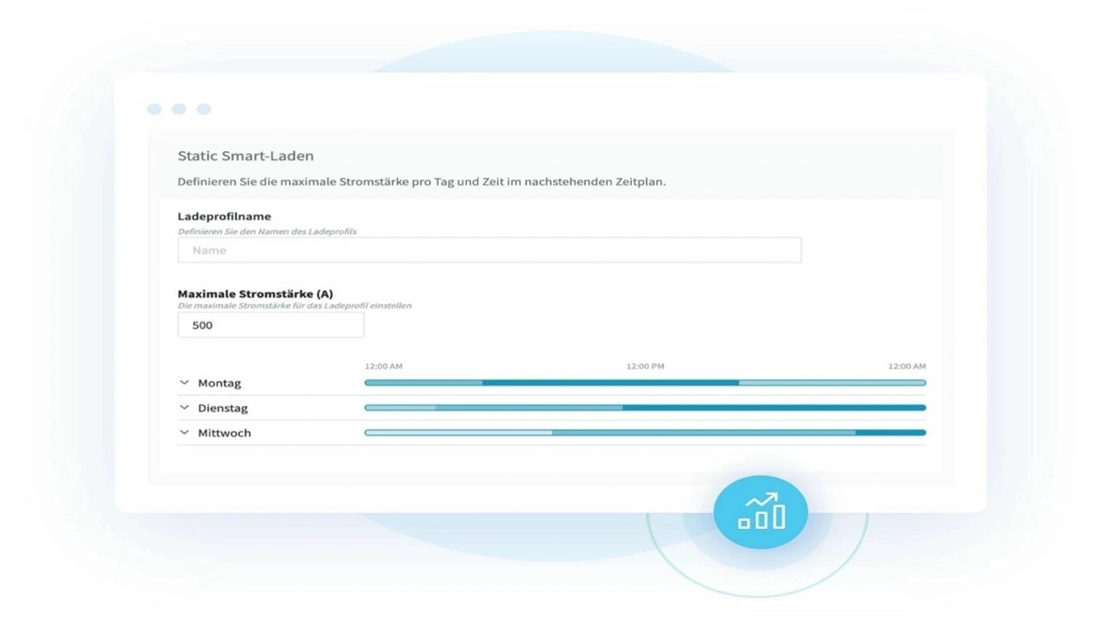This screenshot has height=622, width=1105.
Task: Click the first window dot at top left
Action: [x=155, y=109]
